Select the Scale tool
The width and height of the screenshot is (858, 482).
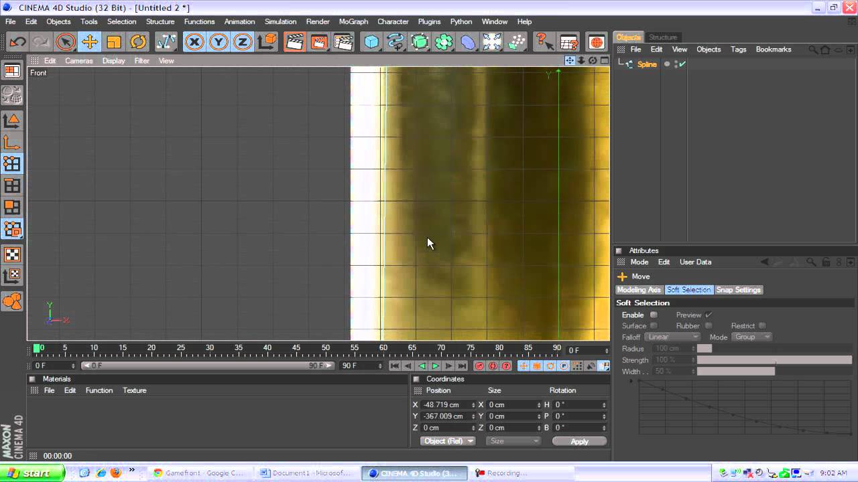[x=114, y=42]
